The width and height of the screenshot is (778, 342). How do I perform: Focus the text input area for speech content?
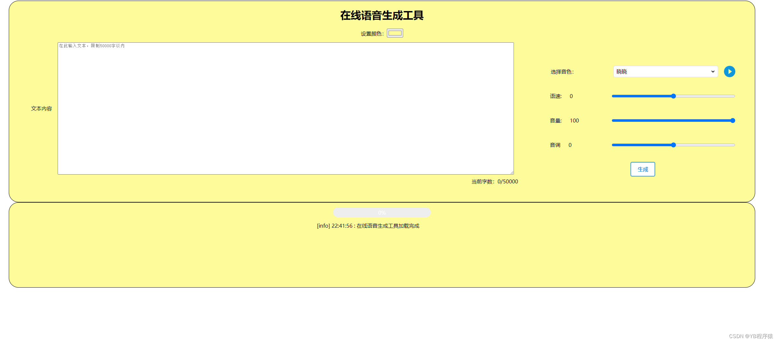(x=286, y=108)
